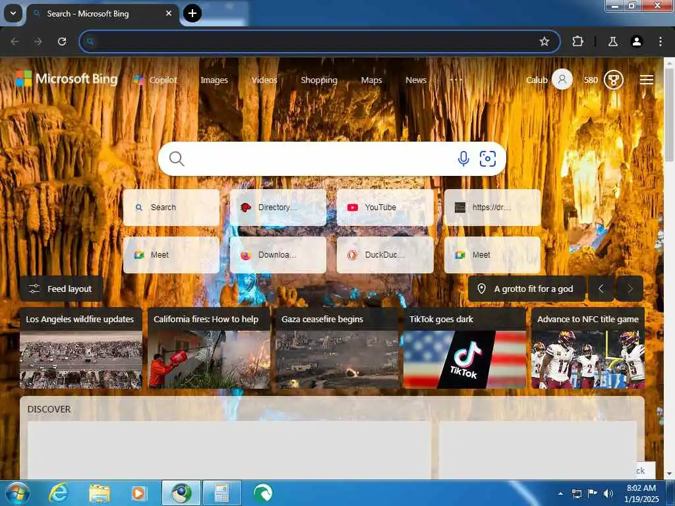Open the Feed layout options
The height and width of the screenshot is (506, 675).
coord(61,289)
